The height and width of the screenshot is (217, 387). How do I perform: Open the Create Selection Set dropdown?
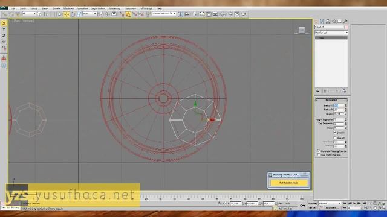[164, 13]
